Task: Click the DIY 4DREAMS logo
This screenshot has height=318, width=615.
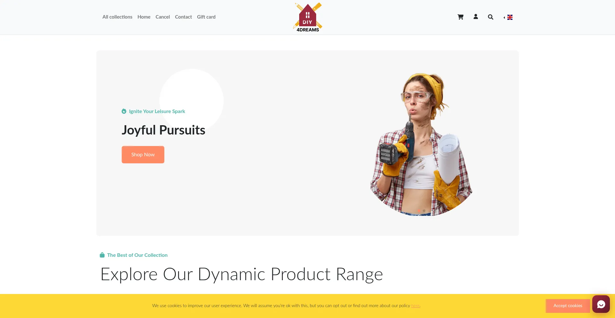Action: point(307,17)
